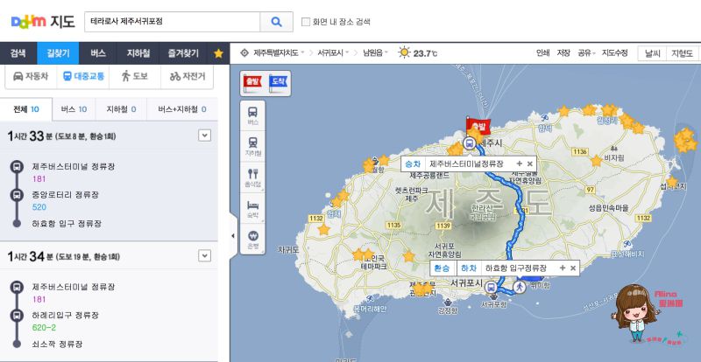Click the search field containing 테라로사 제주서귀포점
The height and width of the screenshot is (362, 701).
[x=172, y=22]
